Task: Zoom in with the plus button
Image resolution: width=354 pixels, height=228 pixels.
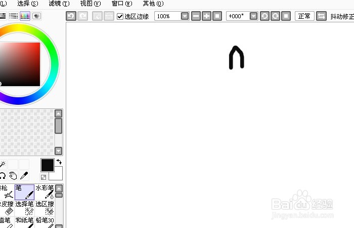Action: (x=206, y=16)
